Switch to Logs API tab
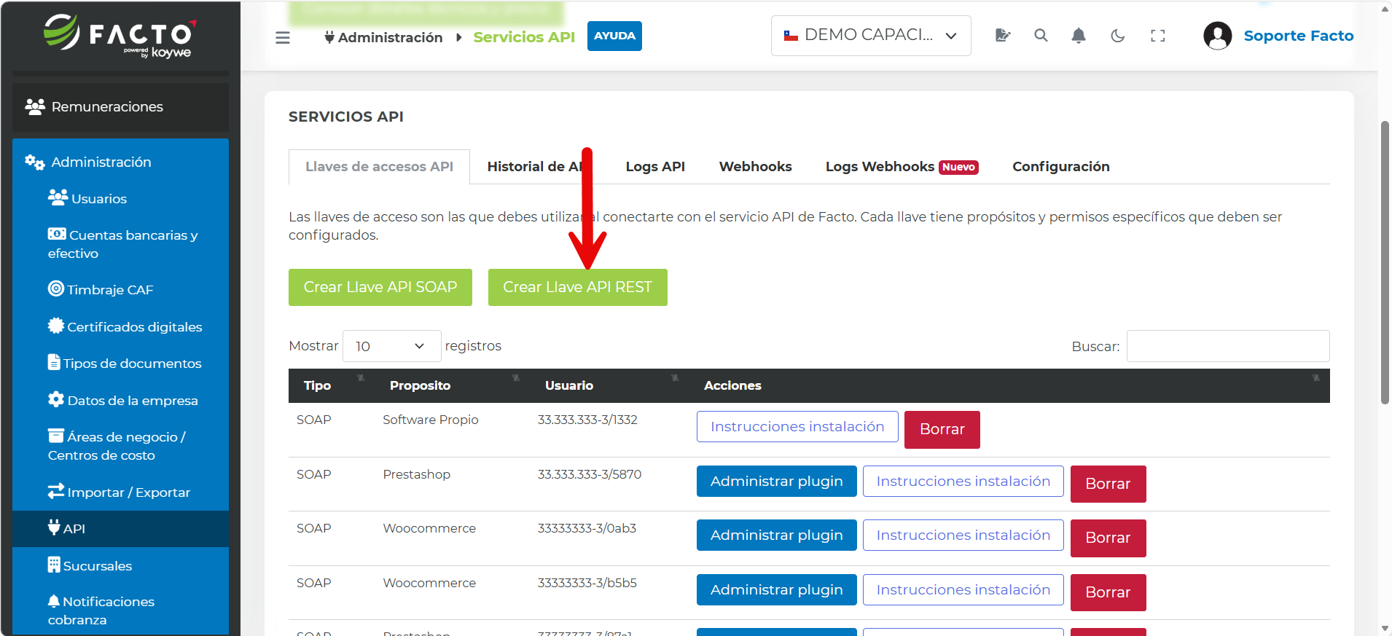Image resolution: width=1392 pixels, height=636 pixels. [655, 167]
